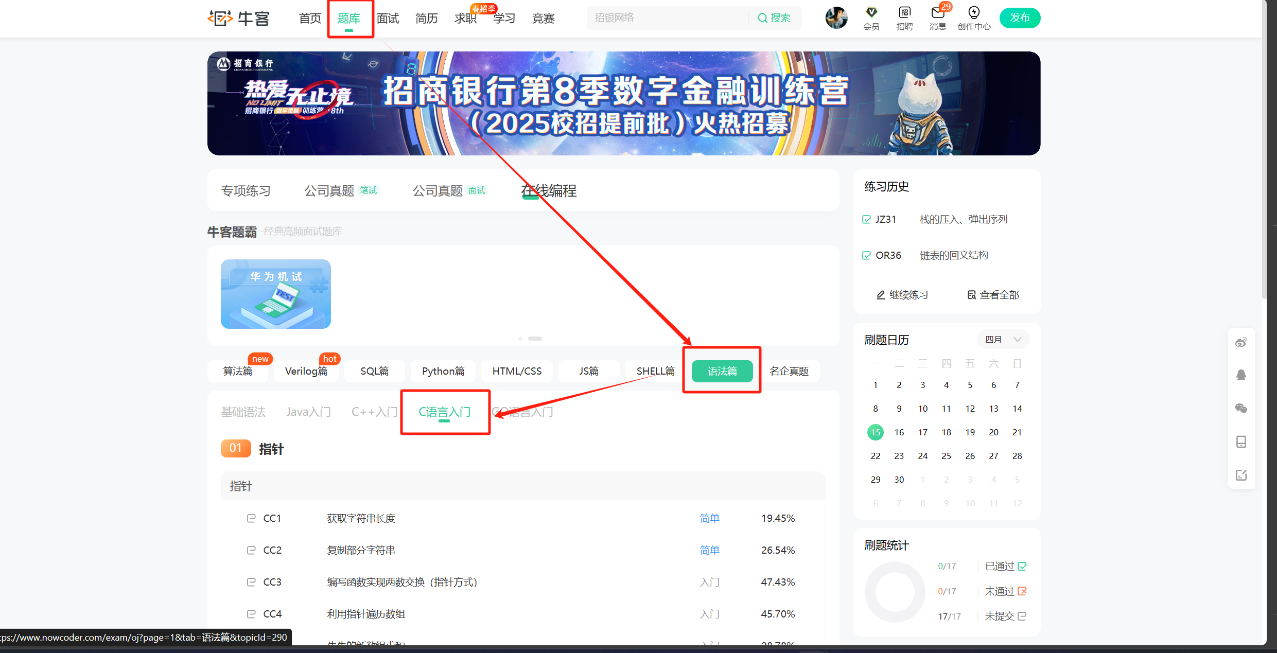Click the check icon beside OR36

(x=866, y=255)
